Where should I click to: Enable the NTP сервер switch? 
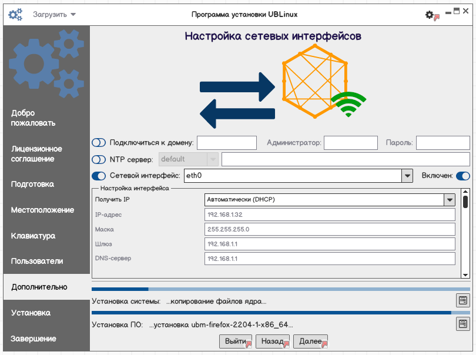99,159
